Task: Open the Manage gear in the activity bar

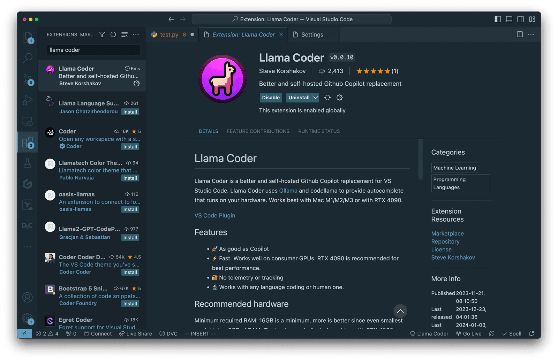Action: (x=28, y=318)
